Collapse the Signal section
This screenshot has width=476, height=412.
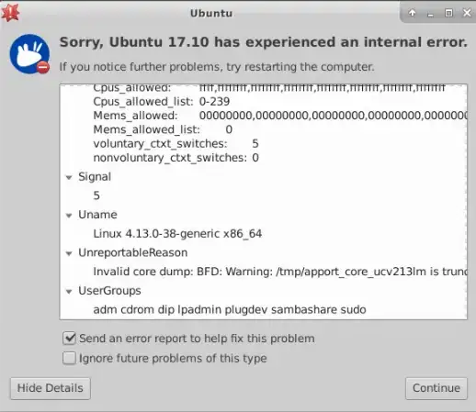coord(69,177)
